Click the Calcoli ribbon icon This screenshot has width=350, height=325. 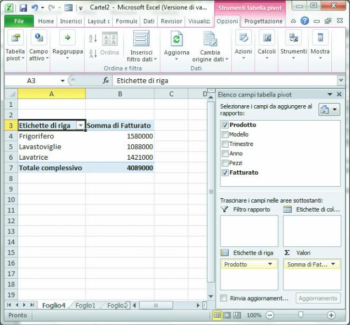click(x=267, y=39)
